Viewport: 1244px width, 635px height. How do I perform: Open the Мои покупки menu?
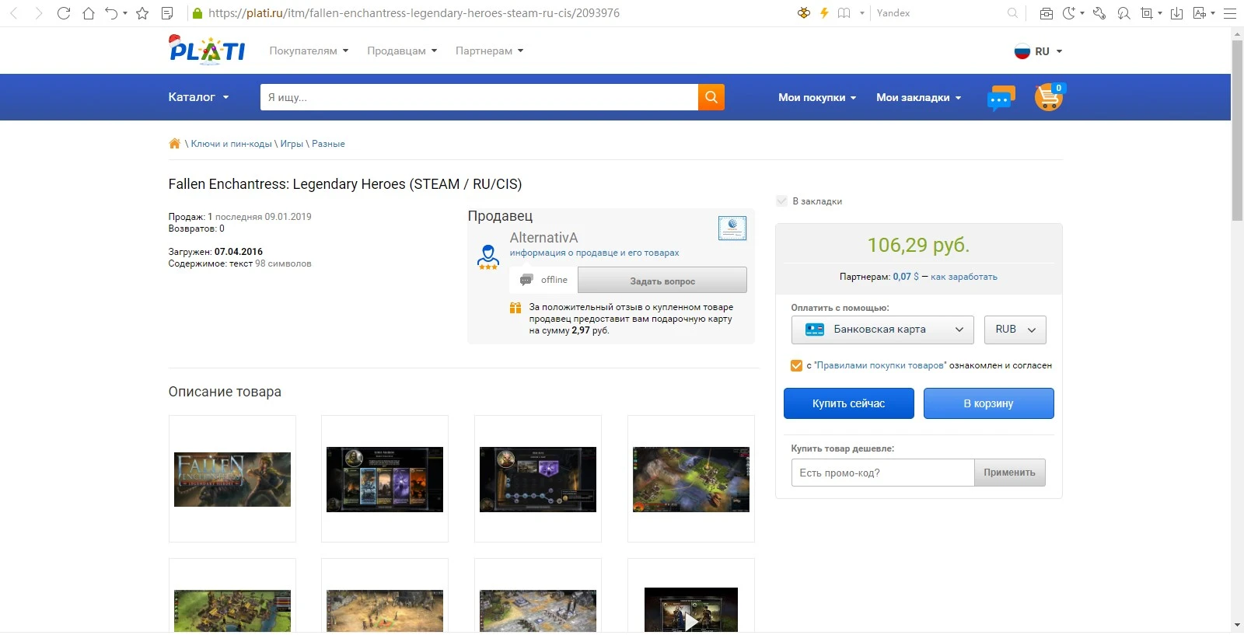817,97
